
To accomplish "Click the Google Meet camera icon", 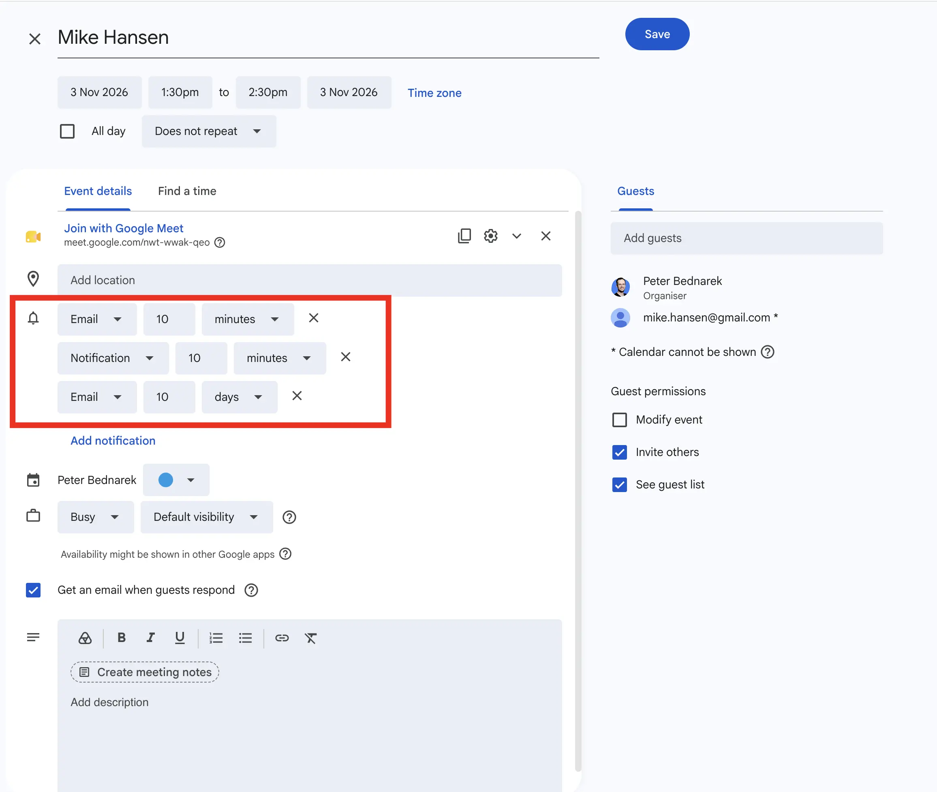I will click(x=33, y=237).
